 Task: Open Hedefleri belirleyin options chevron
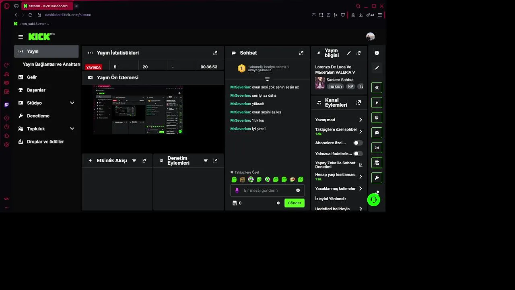[x=360, y=209]
